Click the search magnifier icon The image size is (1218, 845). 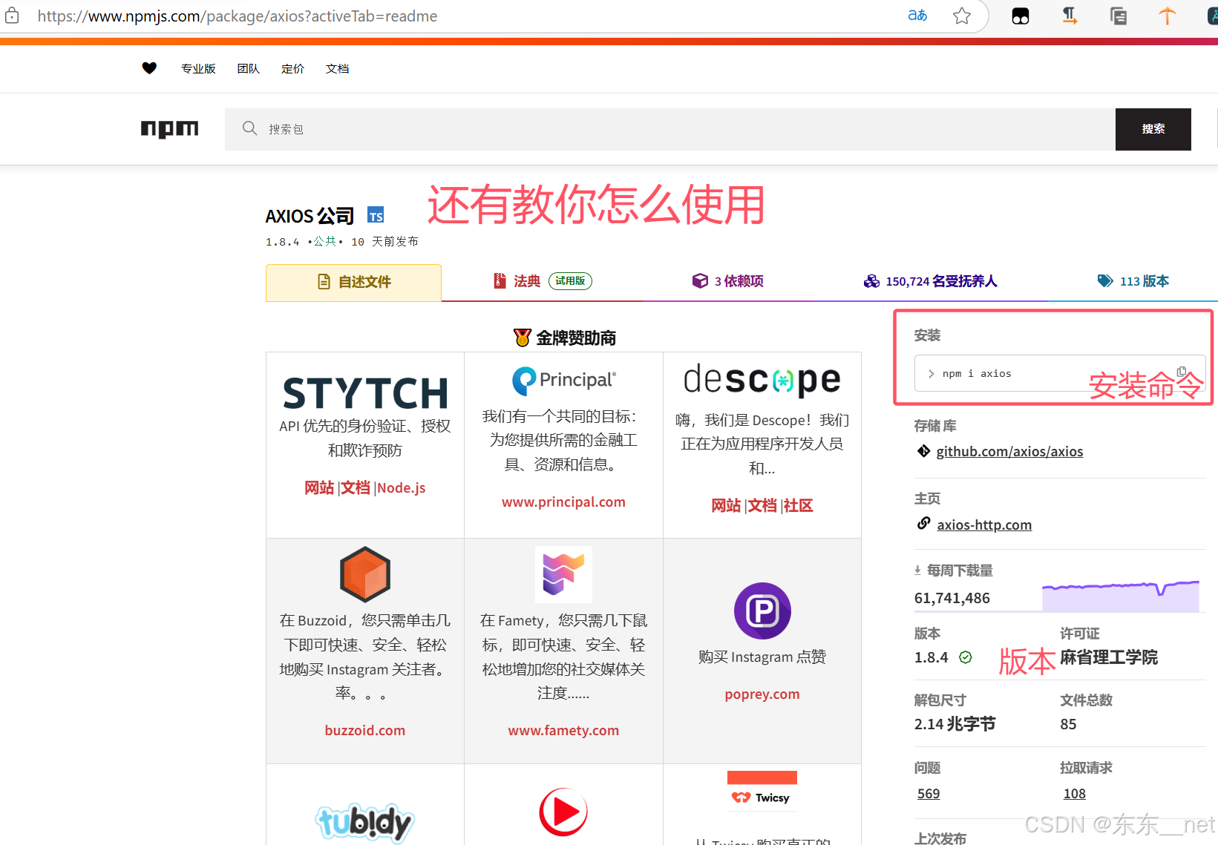tap(249, 128)
